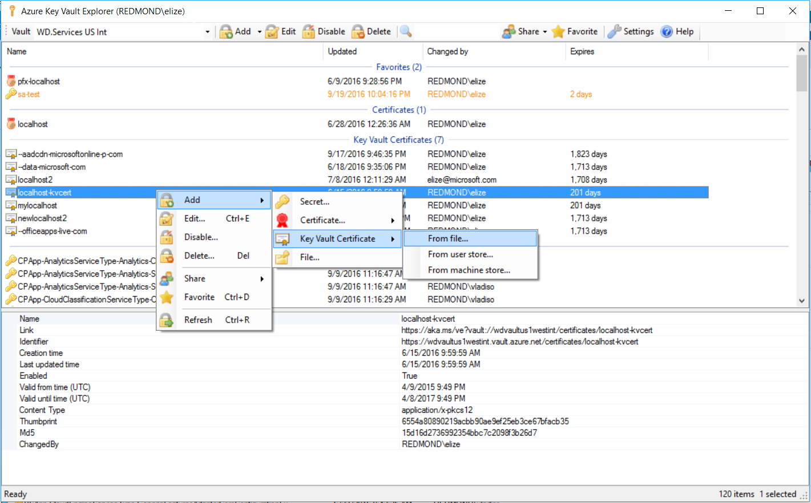The height and width of the screenshot is (503, 811).
Task: Click the Disable icon in context menu
Action: tap(167, 237)
